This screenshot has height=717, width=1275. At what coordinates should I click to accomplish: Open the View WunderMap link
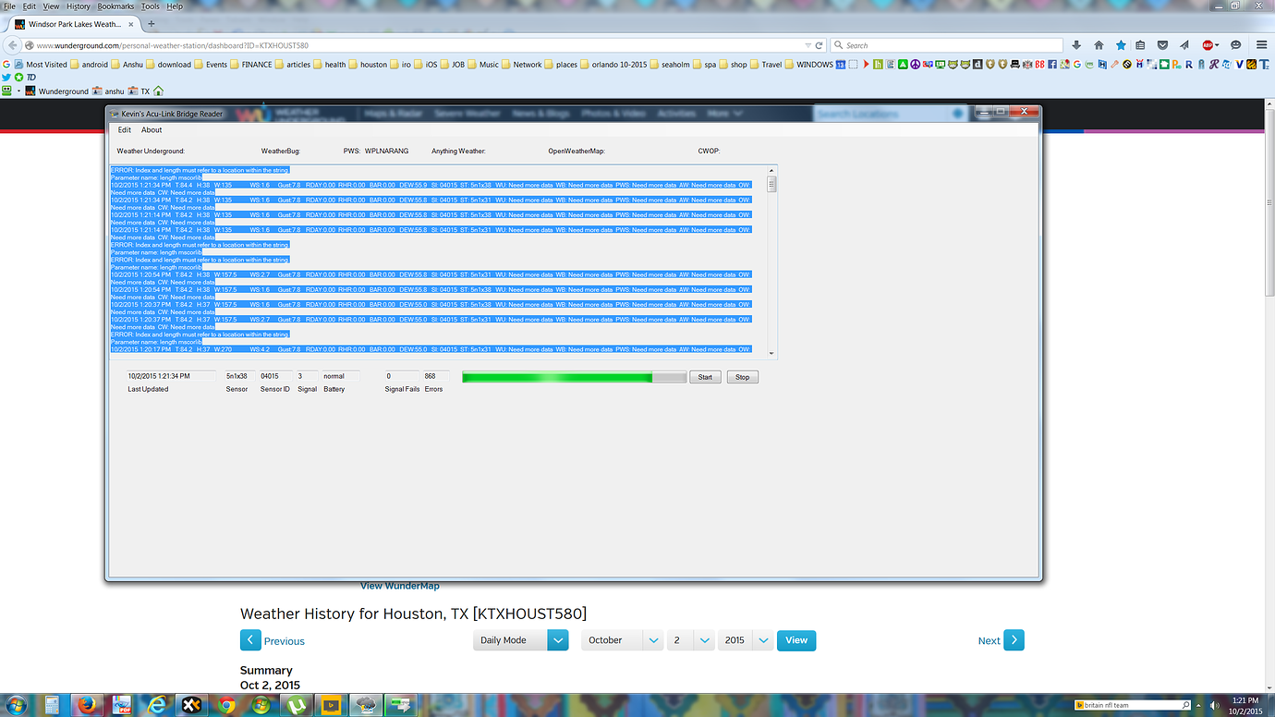(x=400, y=586)
